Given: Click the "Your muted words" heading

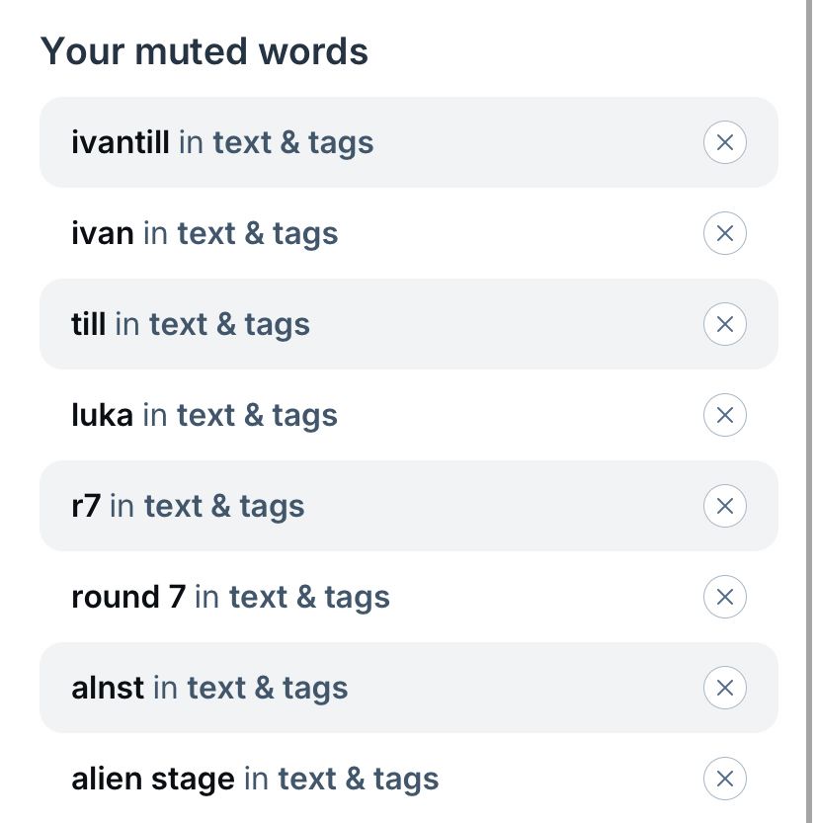Looking at the screenshot, I should [204, 50].
